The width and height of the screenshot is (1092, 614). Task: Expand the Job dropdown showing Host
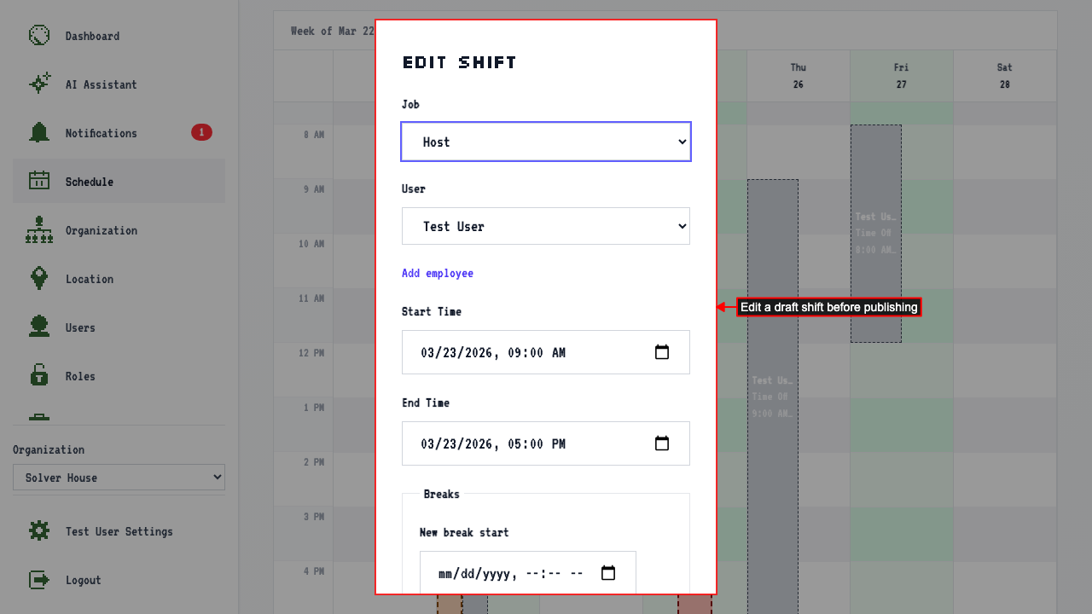click(546, 142)
